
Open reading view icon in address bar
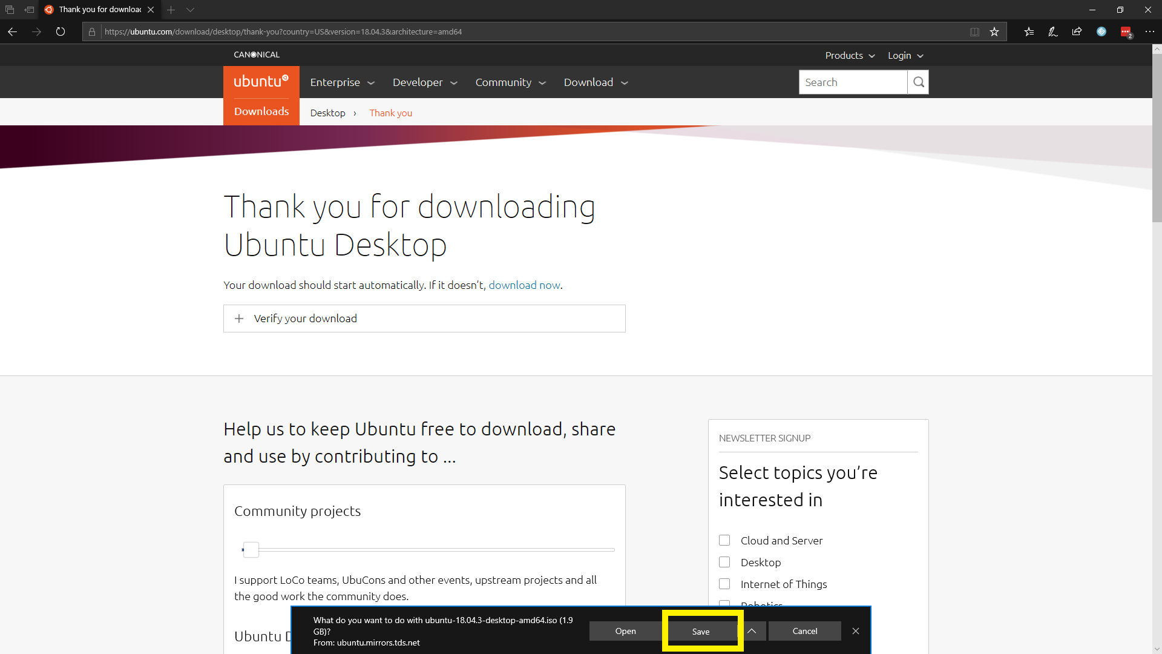(974, 32)
